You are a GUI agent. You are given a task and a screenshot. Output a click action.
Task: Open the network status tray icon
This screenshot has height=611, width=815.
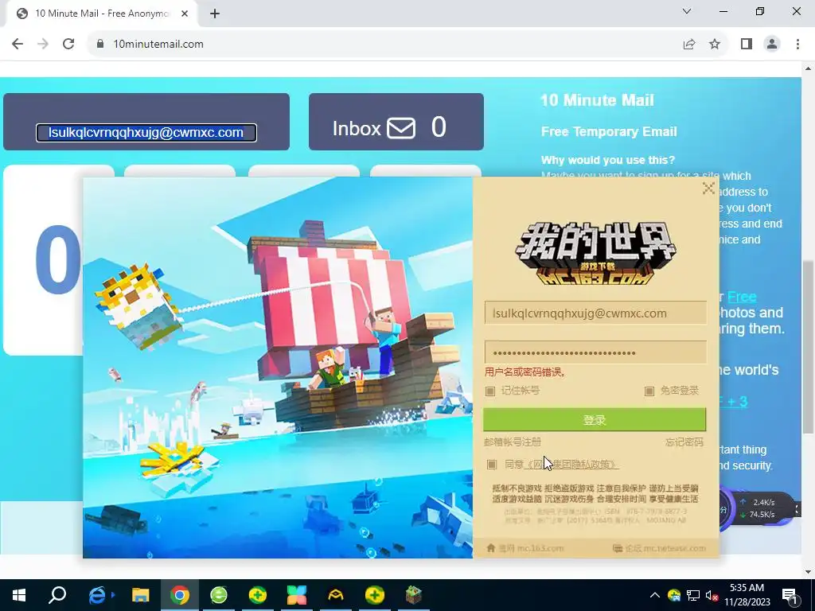point(693,595)
